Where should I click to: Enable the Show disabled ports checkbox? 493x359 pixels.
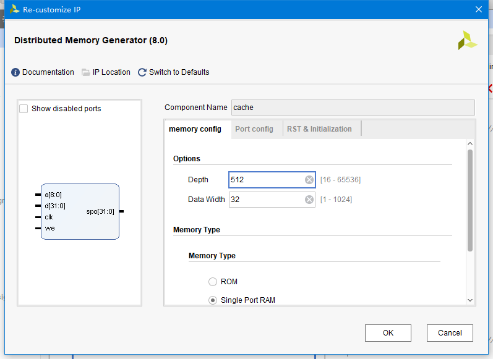pyautogui.click(x=24, y=109)
